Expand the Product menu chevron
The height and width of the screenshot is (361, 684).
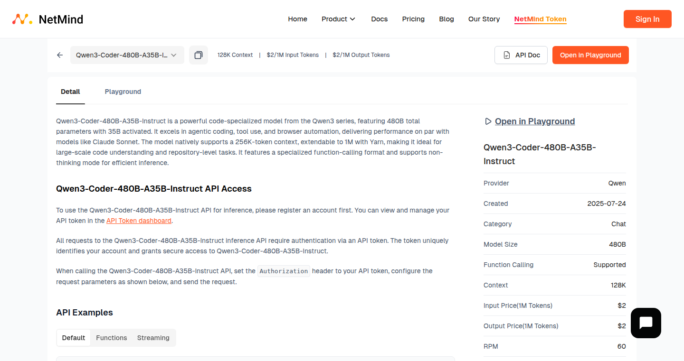352,19
